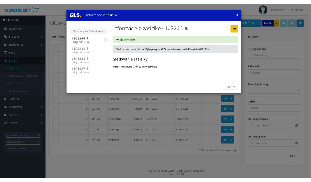The width and height of the screenshot is (311, 182).
Task: Select shipment 4102266 in the list
Action: tap(88, 40)
